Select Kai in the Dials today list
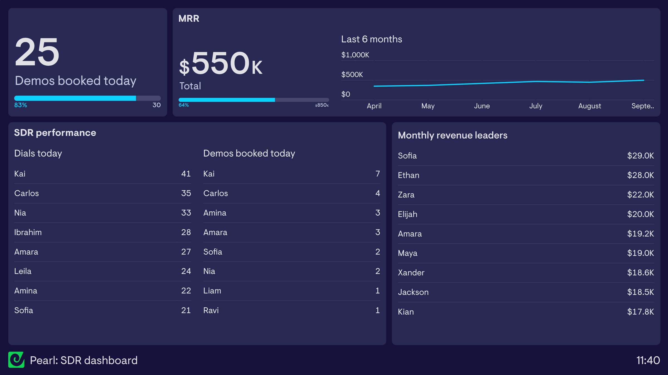668x375 pixels. tap(20, 174)
